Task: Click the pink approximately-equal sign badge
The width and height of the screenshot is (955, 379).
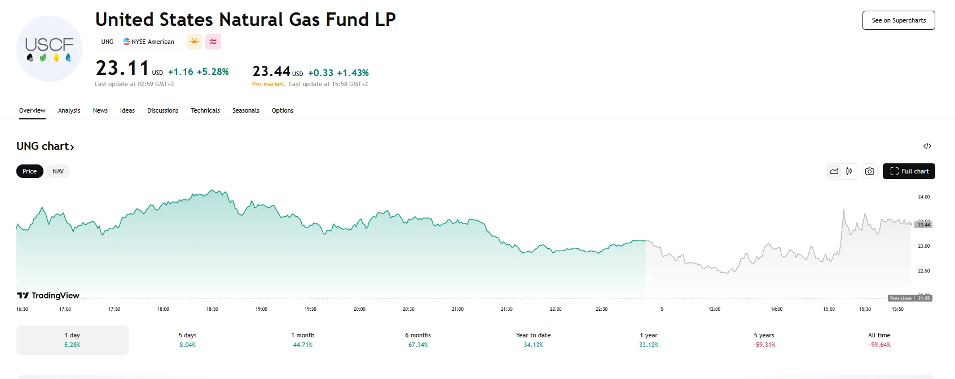Action: pos(213,42)
